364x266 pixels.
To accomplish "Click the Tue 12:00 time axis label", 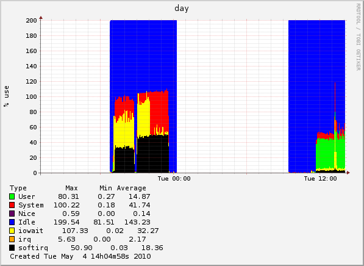I will pos(320,179).
